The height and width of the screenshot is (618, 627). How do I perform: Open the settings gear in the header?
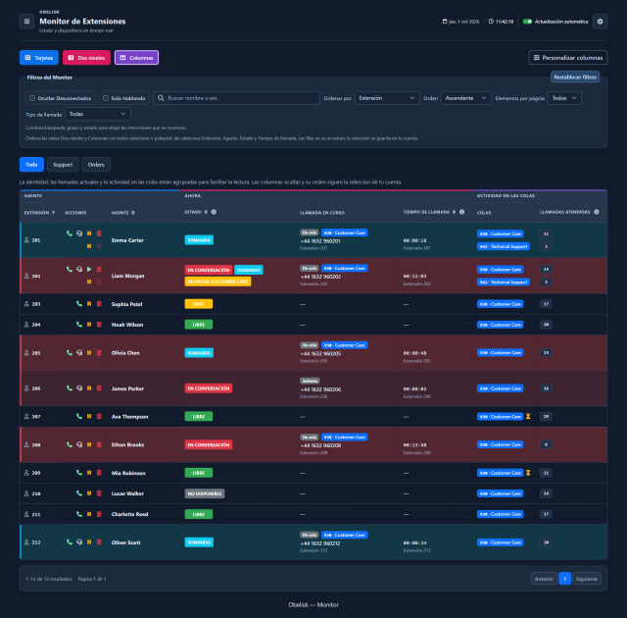coord(600,22)
